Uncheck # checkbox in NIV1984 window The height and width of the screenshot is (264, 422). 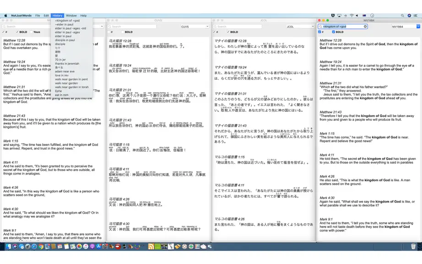click(320, 32)
